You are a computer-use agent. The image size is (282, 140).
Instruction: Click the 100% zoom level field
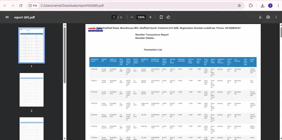tap(141, 17)
